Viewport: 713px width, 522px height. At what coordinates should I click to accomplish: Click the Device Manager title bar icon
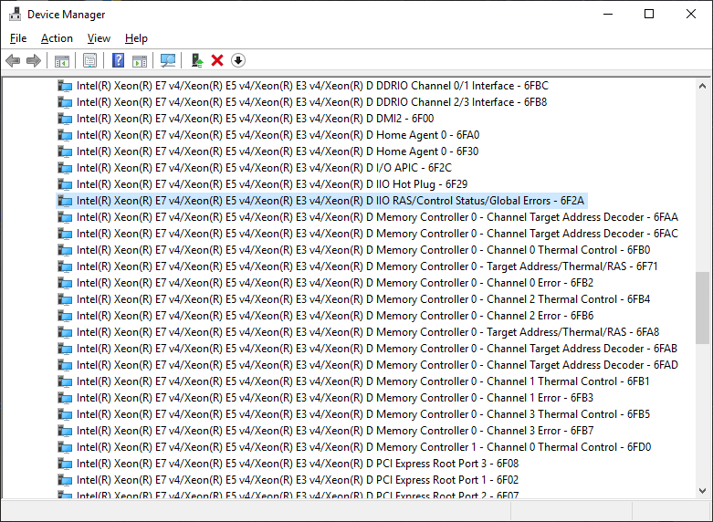pos(15,14)
